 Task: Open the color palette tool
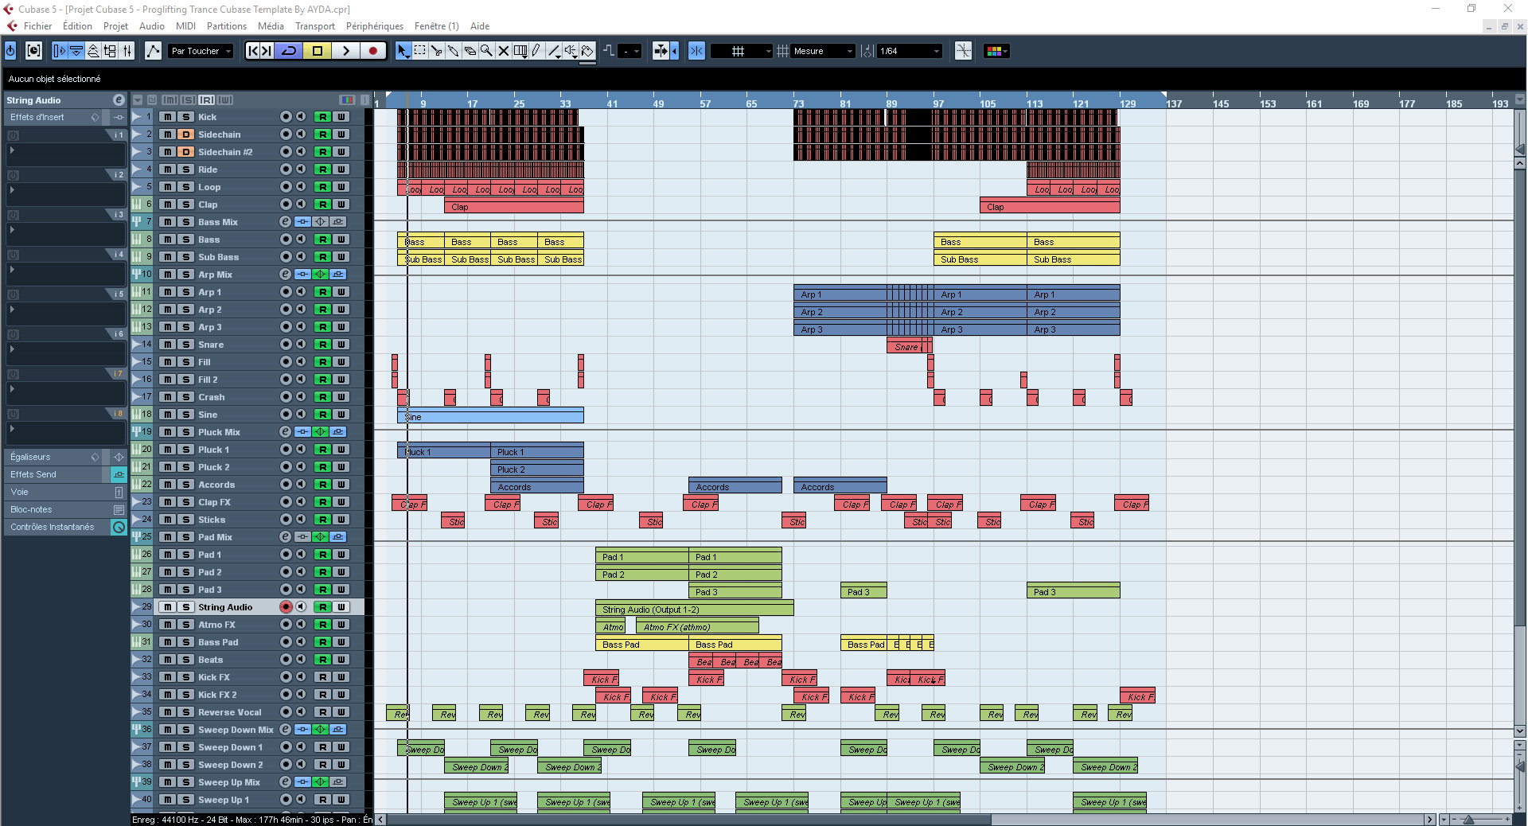[587, 51]
